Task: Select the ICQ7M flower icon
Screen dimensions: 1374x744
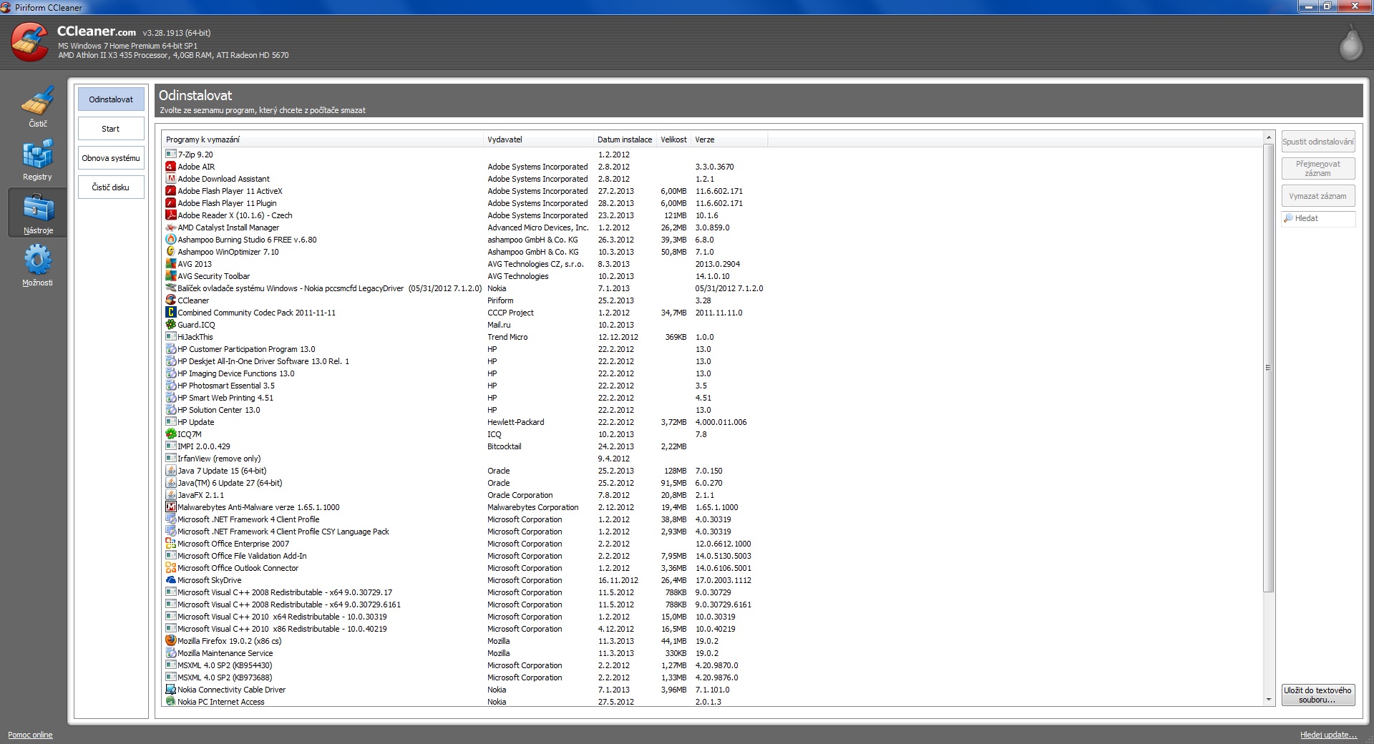Action: tap(171, 434)
